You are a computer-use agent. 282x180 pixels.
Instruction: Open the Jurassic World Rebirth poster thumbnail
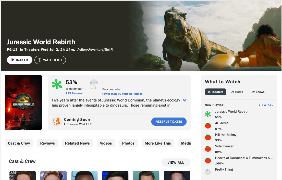click(23, 102)
